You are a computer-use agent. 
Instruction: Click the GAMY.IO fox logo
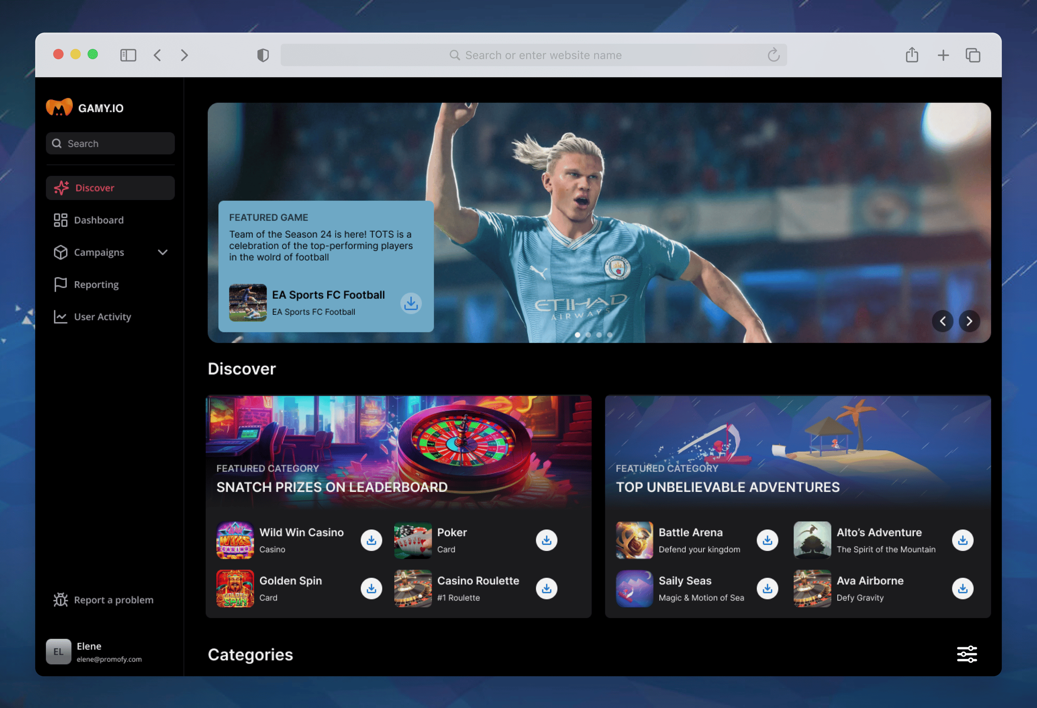pos(59,107)
